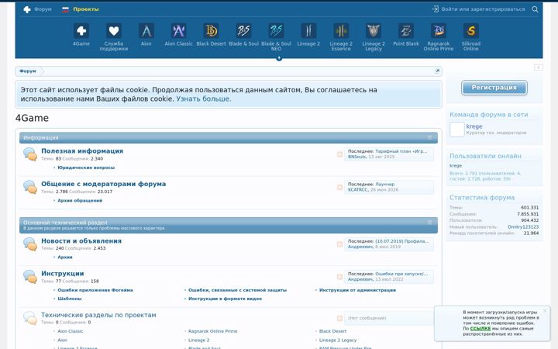Open last poster KCATRCC profile
The height and width of the screenshot is (349, 558).
pyautogui.click(x=358, y=190)
